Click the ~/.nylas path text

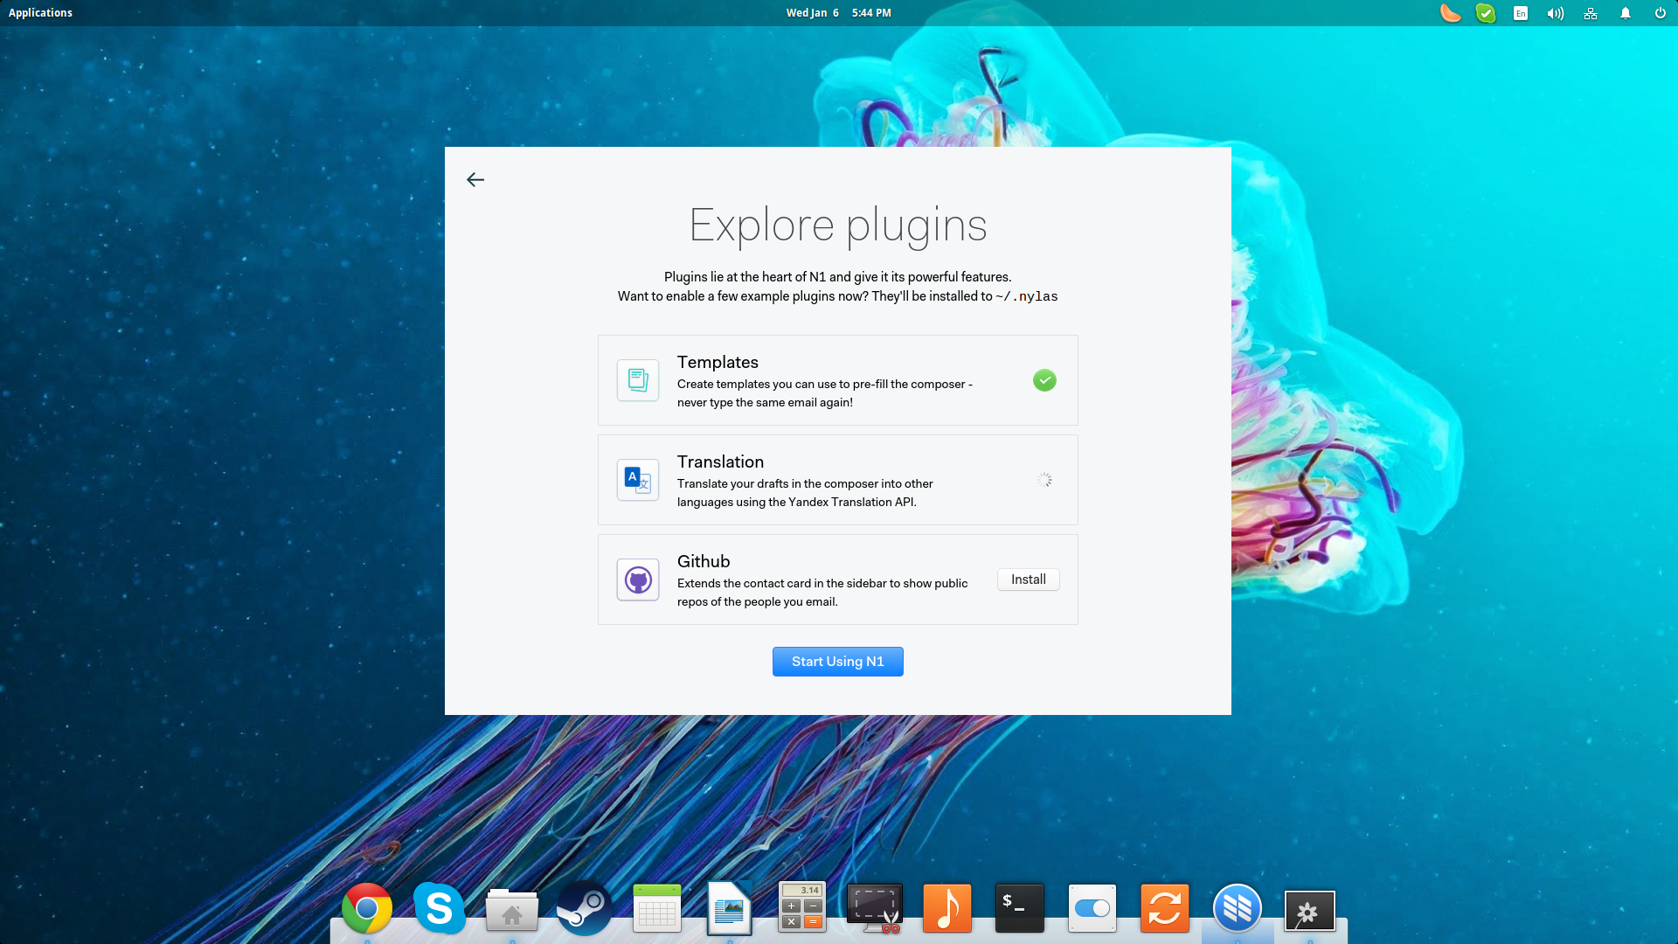[1027, 296]
